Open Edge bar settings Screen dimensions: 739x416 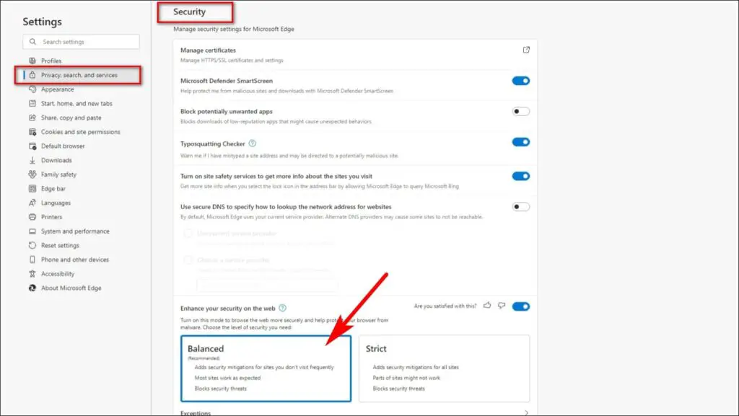tap(53, 189)
